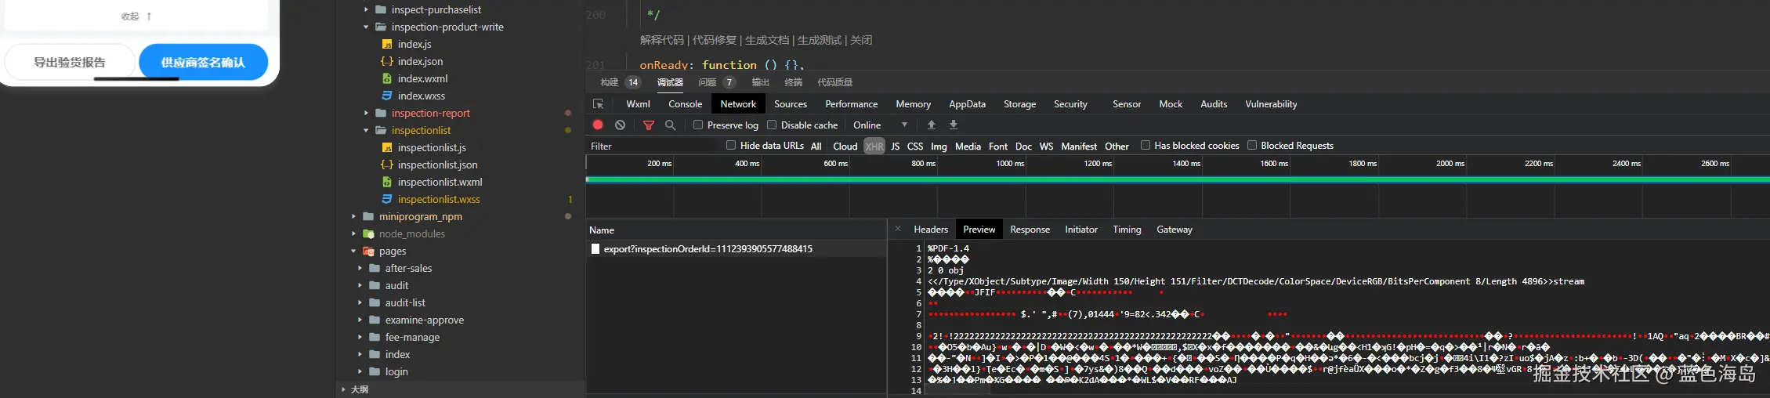This screenshot has height=398, width=1770.
Task: Select All request type filter
Action: click(x=816, y=147)
